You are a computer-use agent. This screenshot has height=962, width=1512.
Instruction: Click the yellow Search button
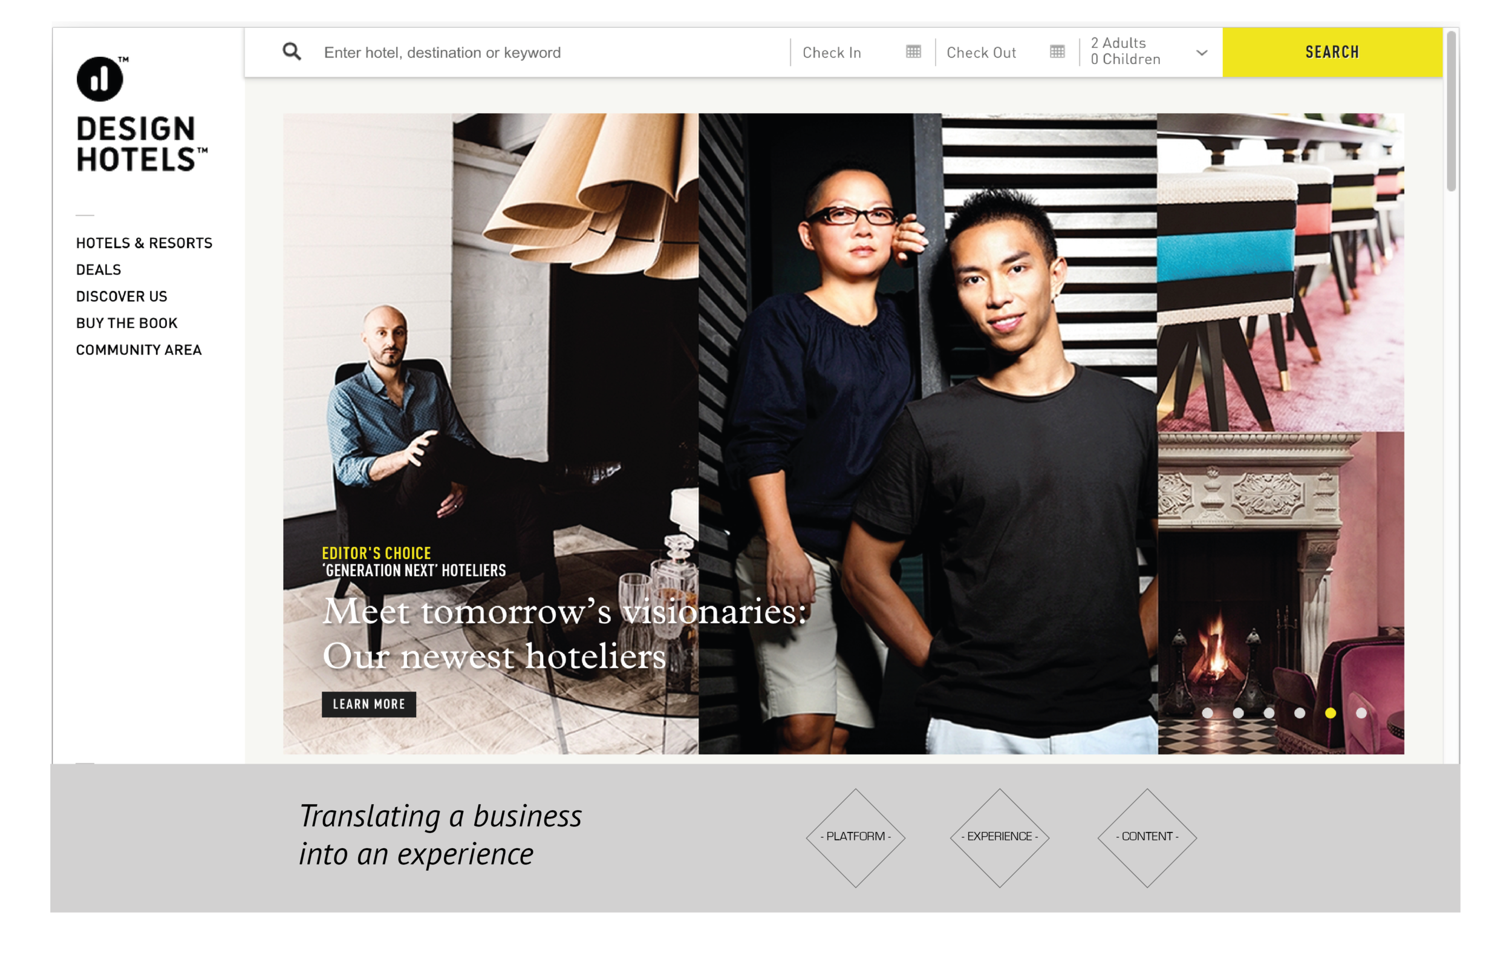(1332, 52)
